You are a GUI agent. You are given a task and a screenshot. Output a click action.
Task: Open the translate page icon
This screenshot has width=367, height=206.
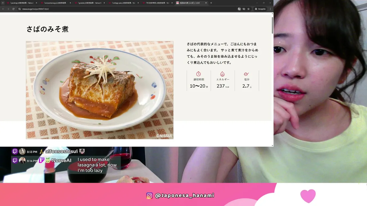[x=239, y=9]
